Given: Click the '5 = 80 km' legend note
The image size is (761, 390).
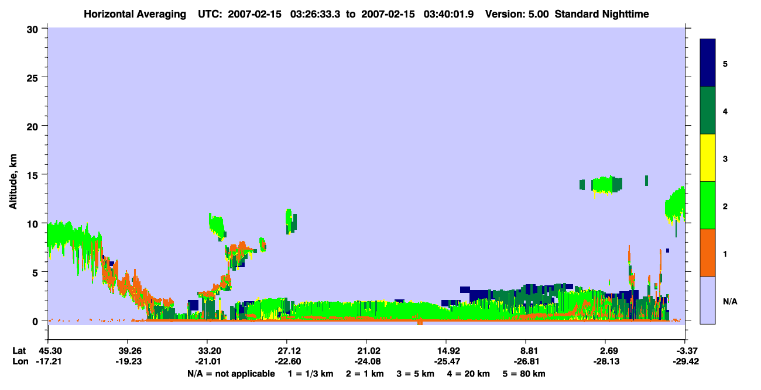Looking at the screenshot, I should point(523,374).
